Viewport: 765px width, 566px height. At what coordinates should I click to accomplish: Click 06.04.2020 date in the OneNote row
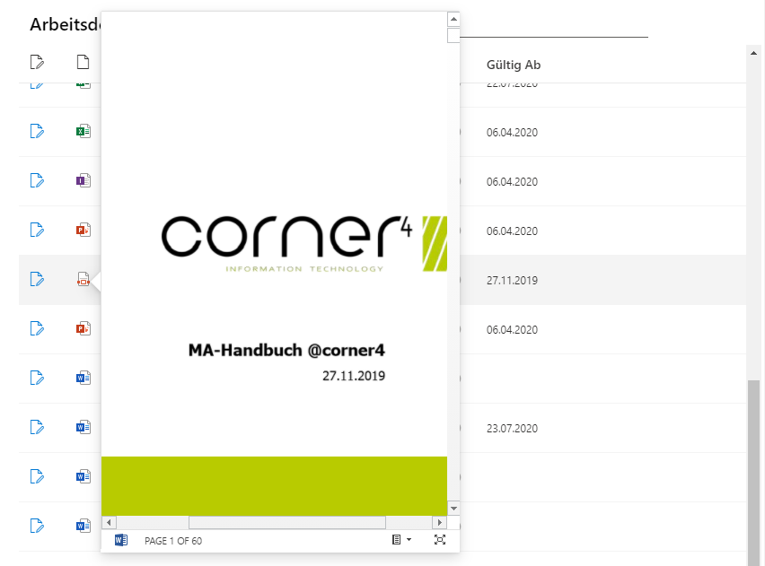pyautogui.click(x=512, y=182)
